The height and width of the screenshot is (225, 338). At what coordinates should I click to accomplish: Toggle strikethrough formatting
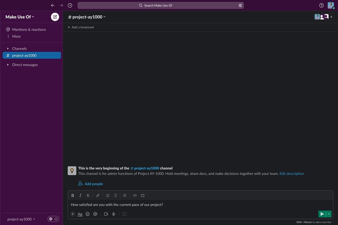point(88,195)
